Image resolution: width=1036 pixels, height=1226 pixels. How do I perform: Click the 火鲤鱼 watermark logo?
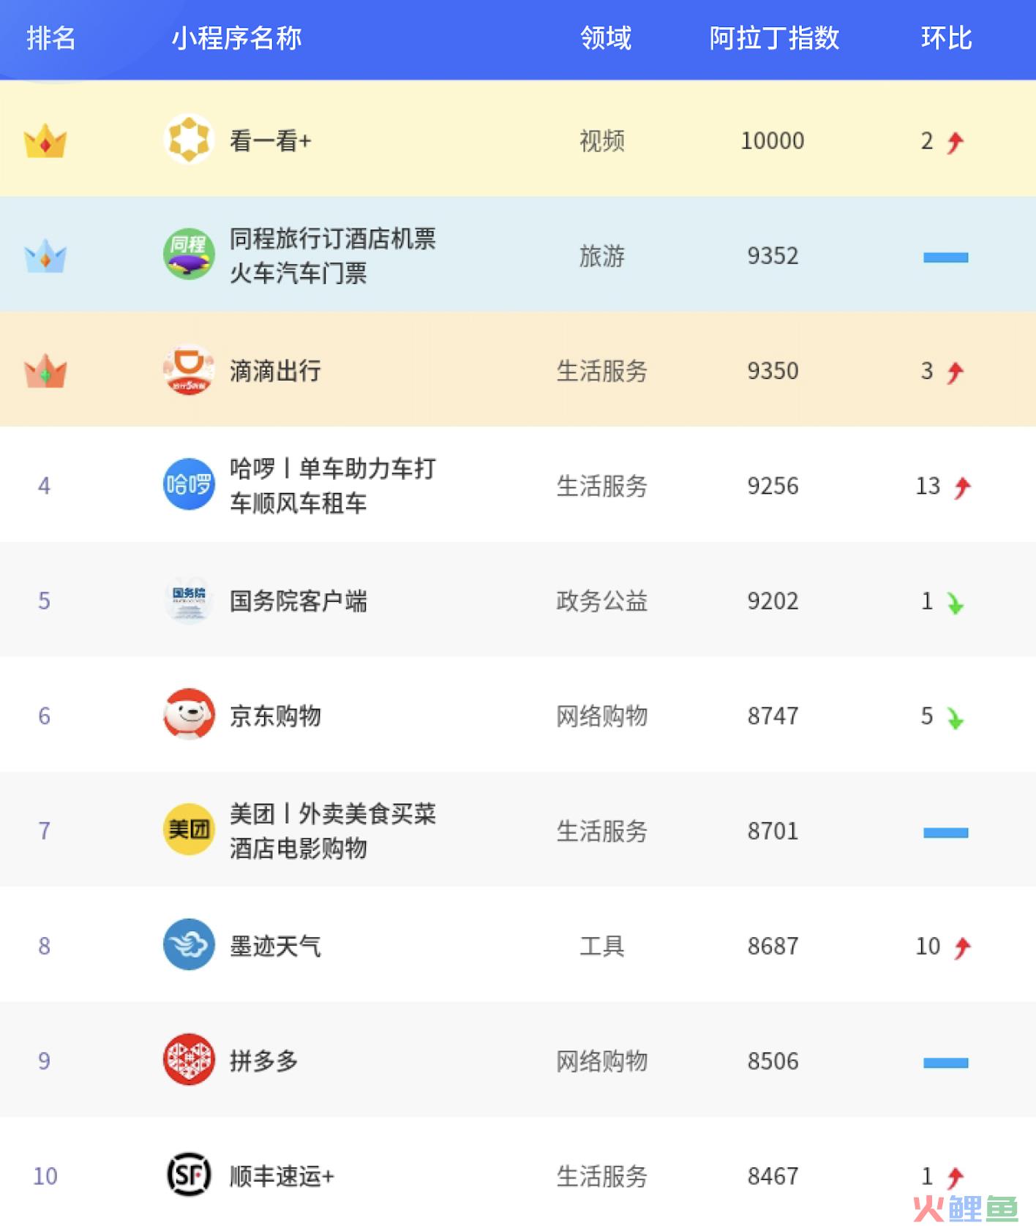(964, 1208)
